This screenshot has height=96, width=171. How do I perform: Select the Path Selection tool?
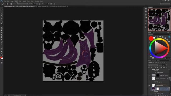click(x=2, y=47)
